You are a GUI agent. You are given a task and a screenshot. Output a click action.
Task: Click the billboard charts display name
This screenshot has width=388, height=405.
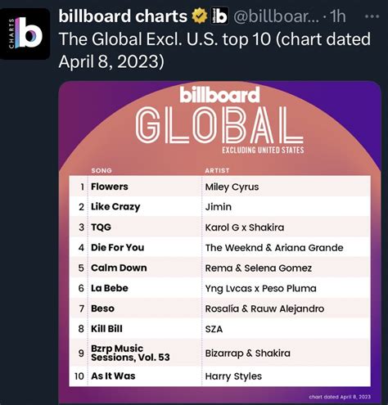click(x=123, y=16)
